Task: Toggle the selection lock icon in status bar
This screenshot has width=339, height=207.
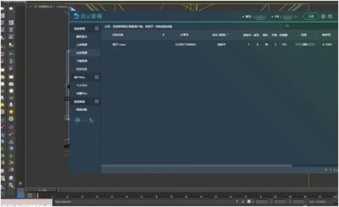Action: point(243,202)
